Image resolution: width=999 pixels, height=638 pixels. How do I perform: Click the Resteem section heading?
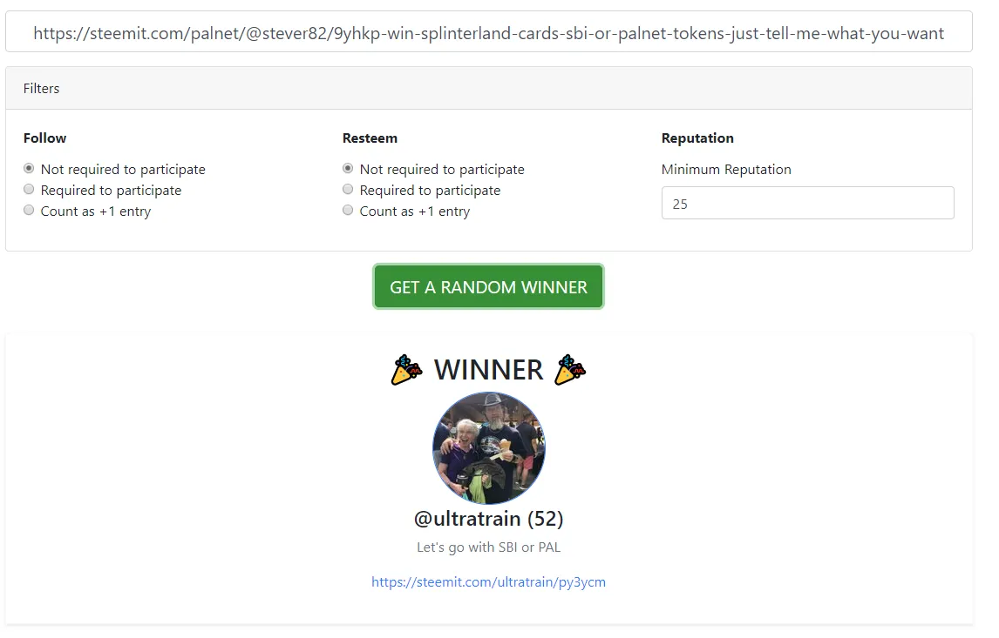tap(369, 138)
